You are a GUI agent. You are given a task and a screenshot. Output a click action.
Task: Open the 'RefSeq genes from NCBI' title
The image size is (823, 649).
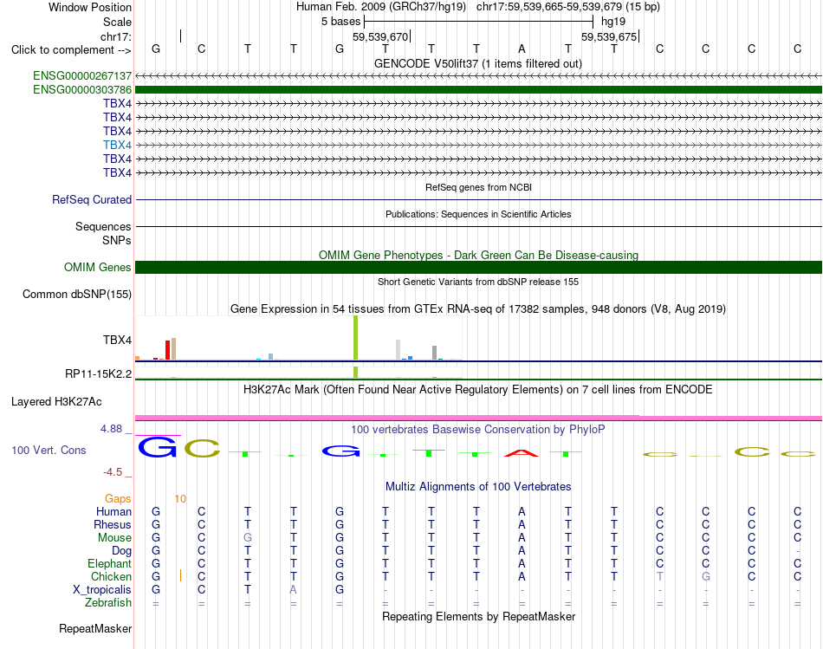point(478,187)
